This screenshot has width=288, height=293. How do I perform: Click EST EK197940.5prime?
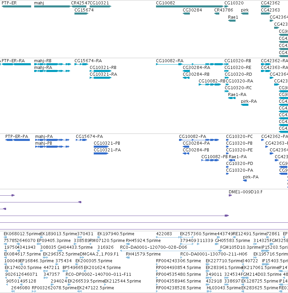116,234
